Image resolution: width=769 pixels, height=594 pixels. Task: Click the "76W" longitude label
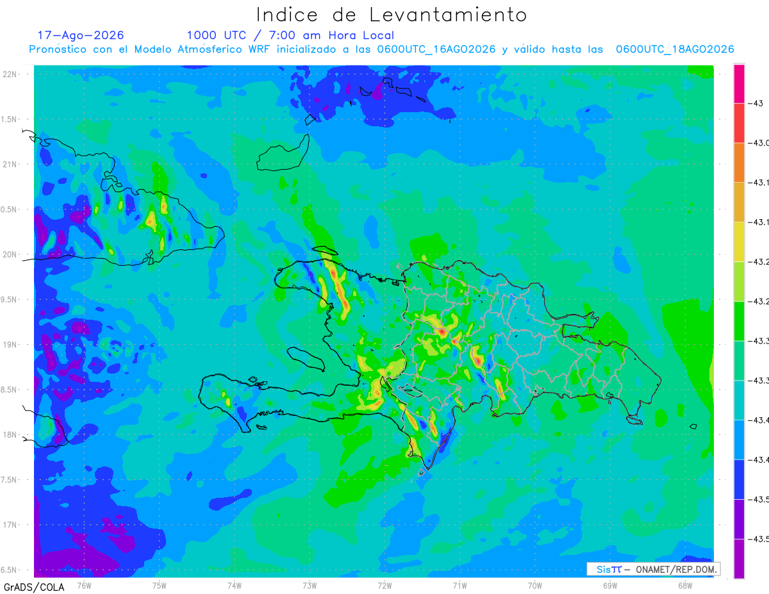pos(84,586)
